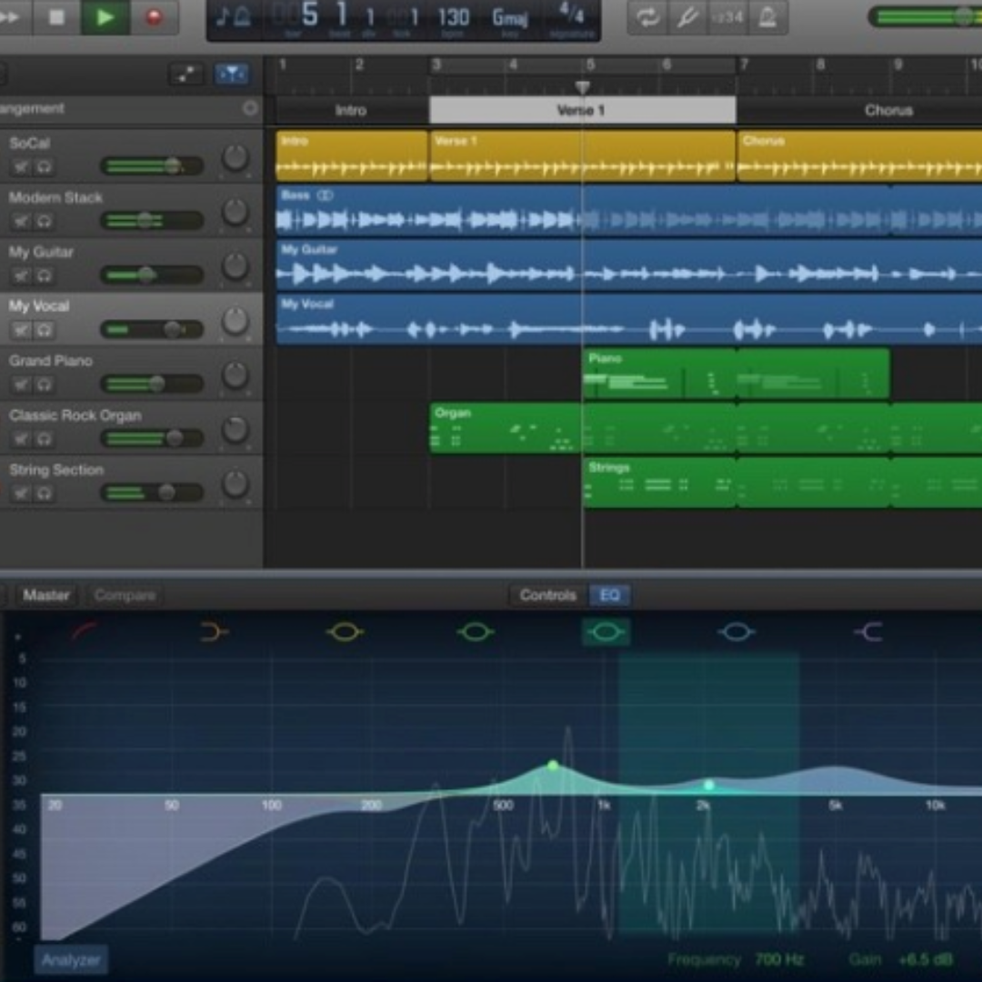Enable Cycle loop mode in the toolbar
Image resolution: width=982 pixels, height=982 pixels.
click(647, 16)
